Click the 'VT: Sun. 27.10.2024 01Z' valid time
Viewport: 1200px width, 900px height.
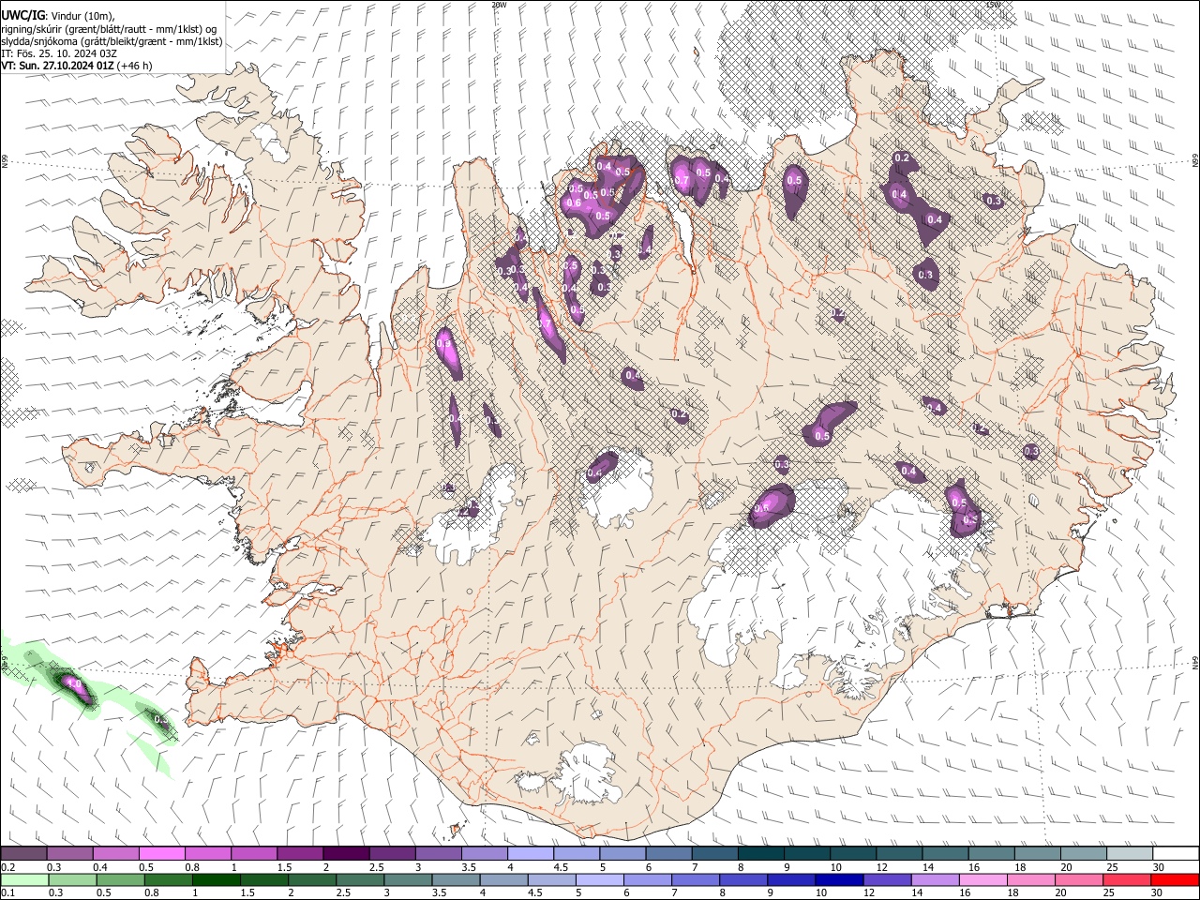click(x=57, y=66)
